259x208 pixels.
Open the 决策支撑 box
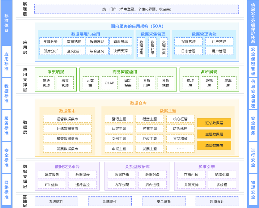[x=120, y=51]
